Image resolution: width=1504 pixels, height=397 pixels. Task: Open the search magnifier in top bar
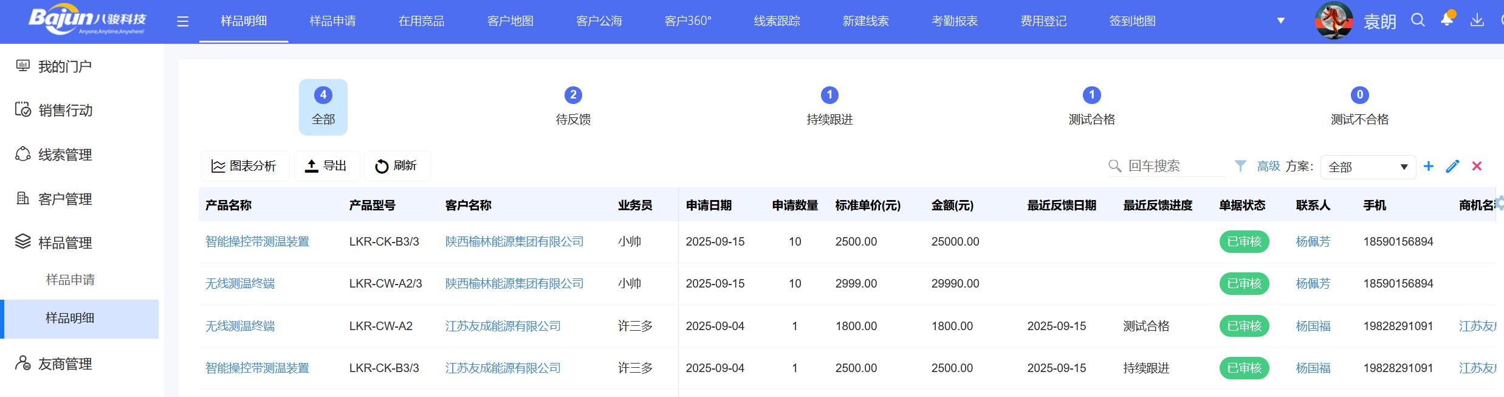(1418, 21)
